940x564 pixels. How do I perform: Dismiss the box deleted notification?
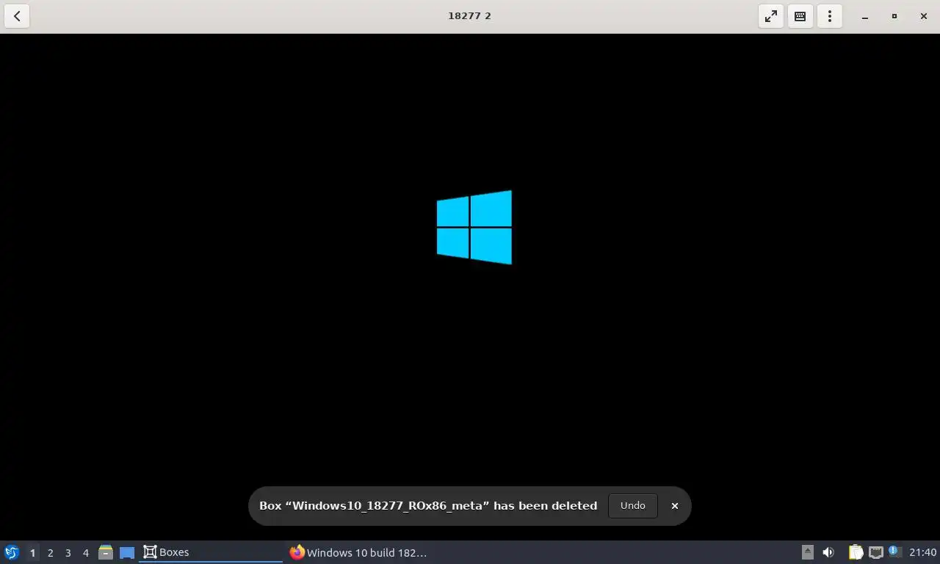pos(675,506)
